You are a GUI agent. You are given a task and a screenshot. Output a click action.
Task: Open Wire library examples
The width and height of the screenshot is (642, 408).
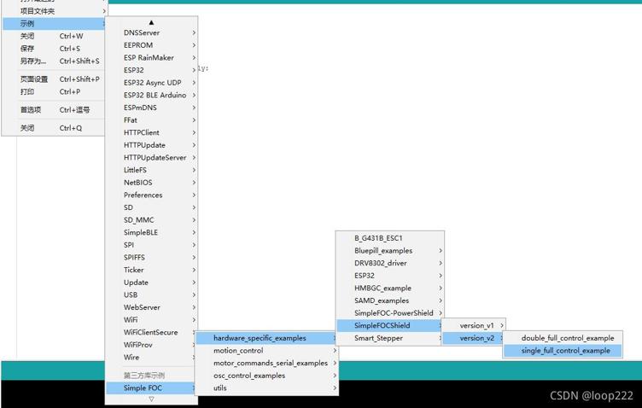tap(151, 358)
